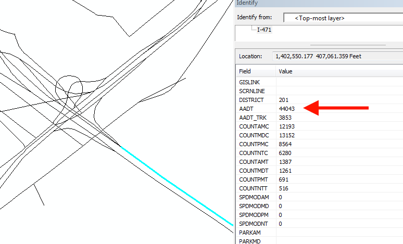This screenshot has width=403, height=244.
Task: Select the SPDMODNT field name
Action: point(254,224)
